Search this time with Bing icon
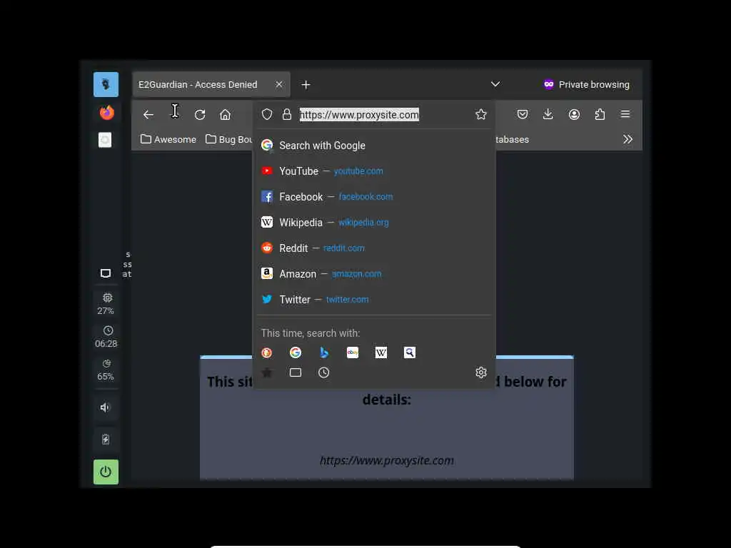Screen dimensions: 731x548 coord(324,352)
